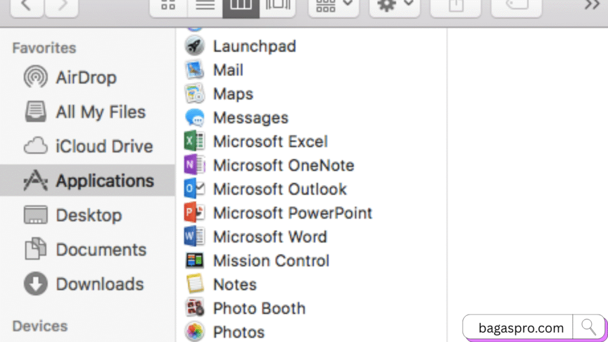This screenshot has height=342, width=608.
Task: Select the Photo Booth icon
Action: 195,308
